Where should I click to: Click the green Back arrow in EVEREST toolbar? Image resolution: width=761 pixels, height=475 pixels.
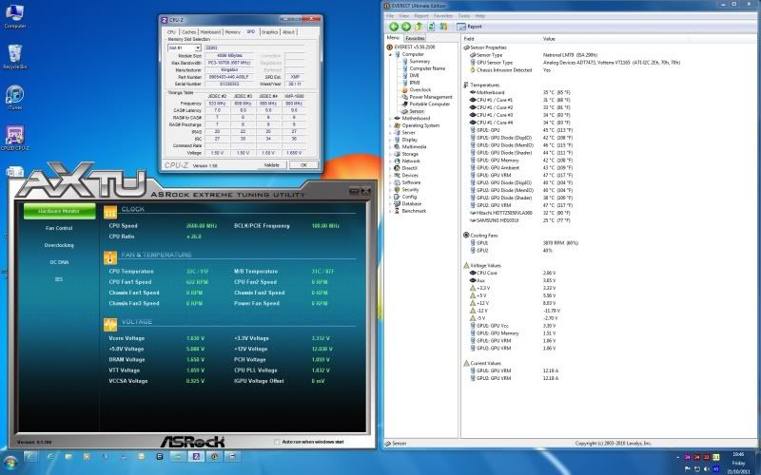point(394,27)
